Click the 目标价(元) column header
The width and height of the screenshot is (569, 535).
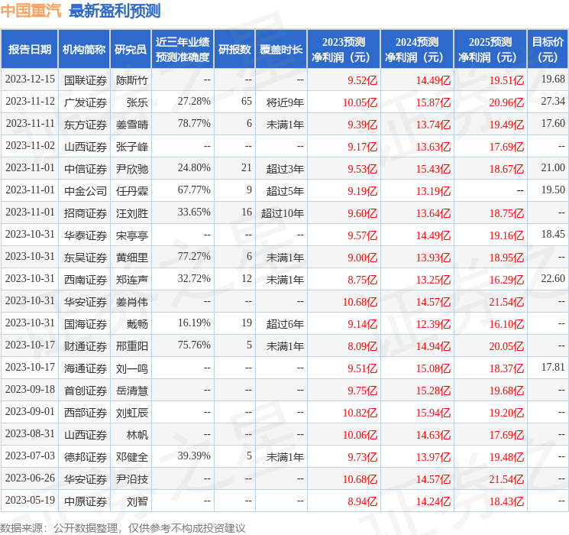[x=548, y=49]
